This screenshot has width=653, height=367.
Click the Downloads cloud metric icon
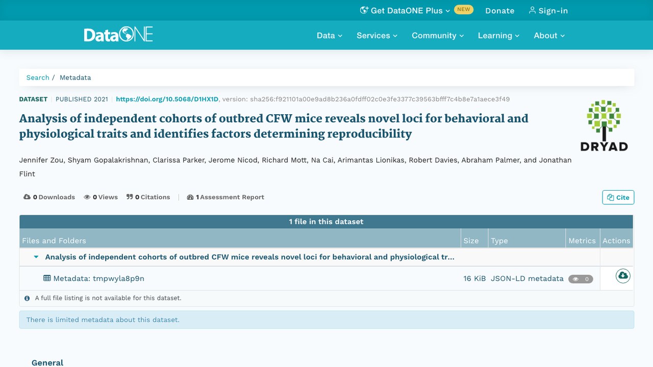(27, 197)
